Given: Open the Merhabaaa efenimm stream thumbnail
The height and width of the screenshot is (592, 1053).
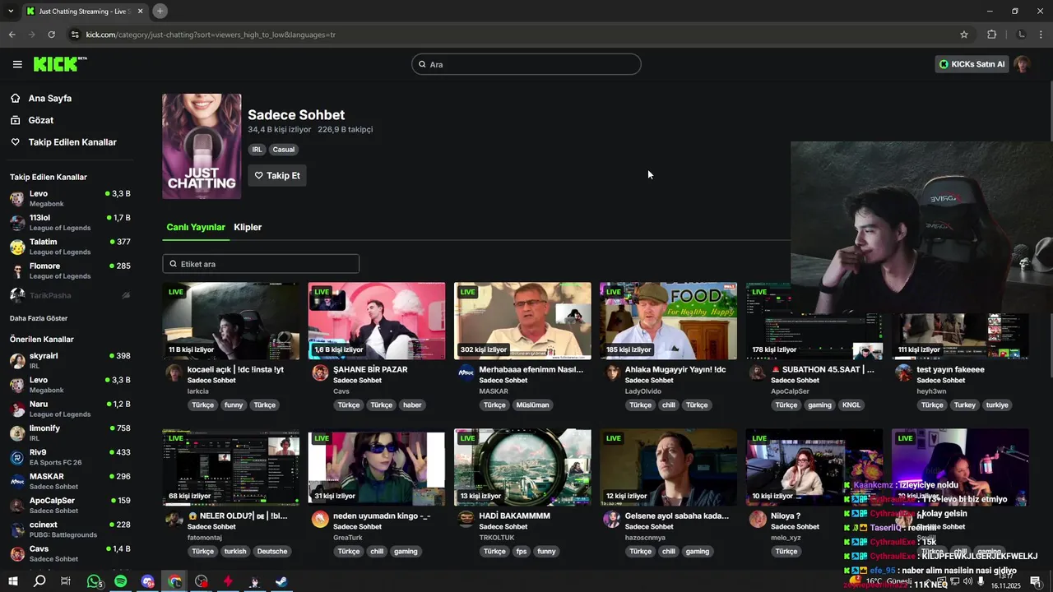Looking at the screenshot, I should point(522,321).
